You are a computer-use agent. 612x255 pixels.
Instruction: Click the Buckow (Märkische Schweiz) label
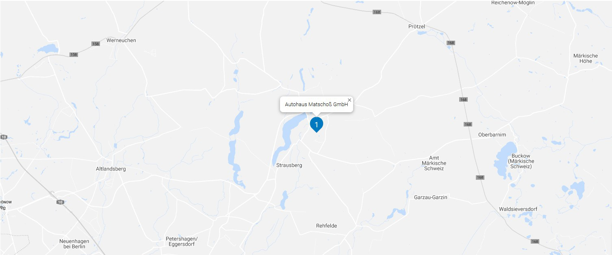[x=521, y=161]
